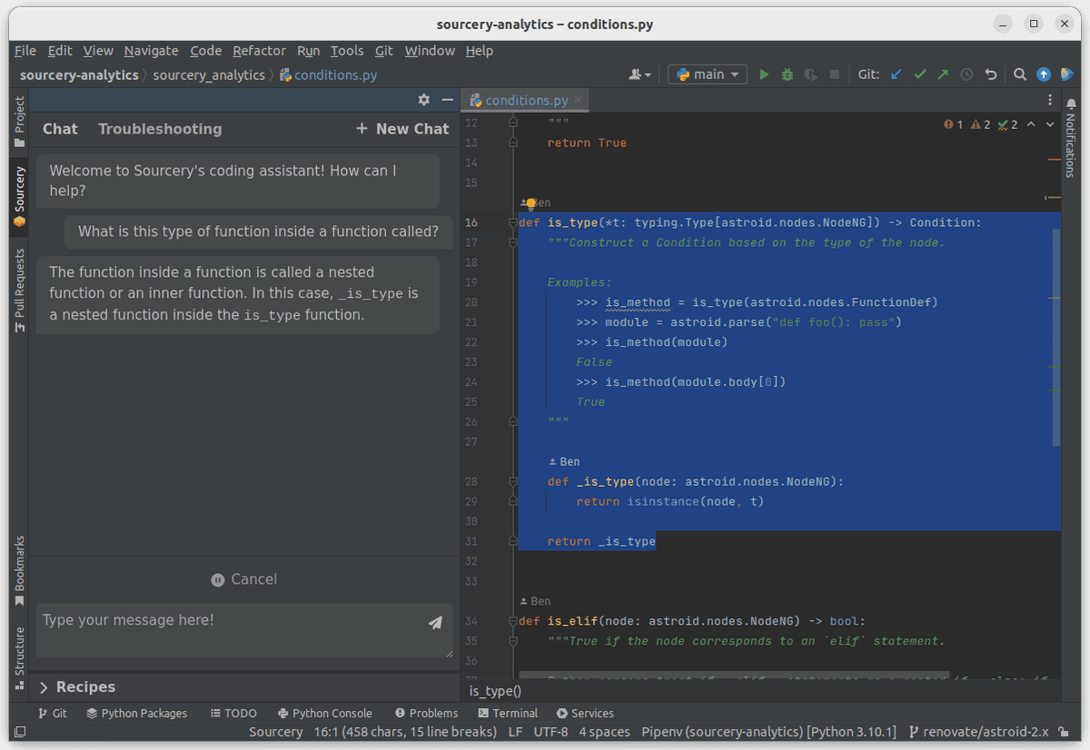Cancel the current chat response
This screenshot has height=750, width=1090.
click(x=244, y=579)
